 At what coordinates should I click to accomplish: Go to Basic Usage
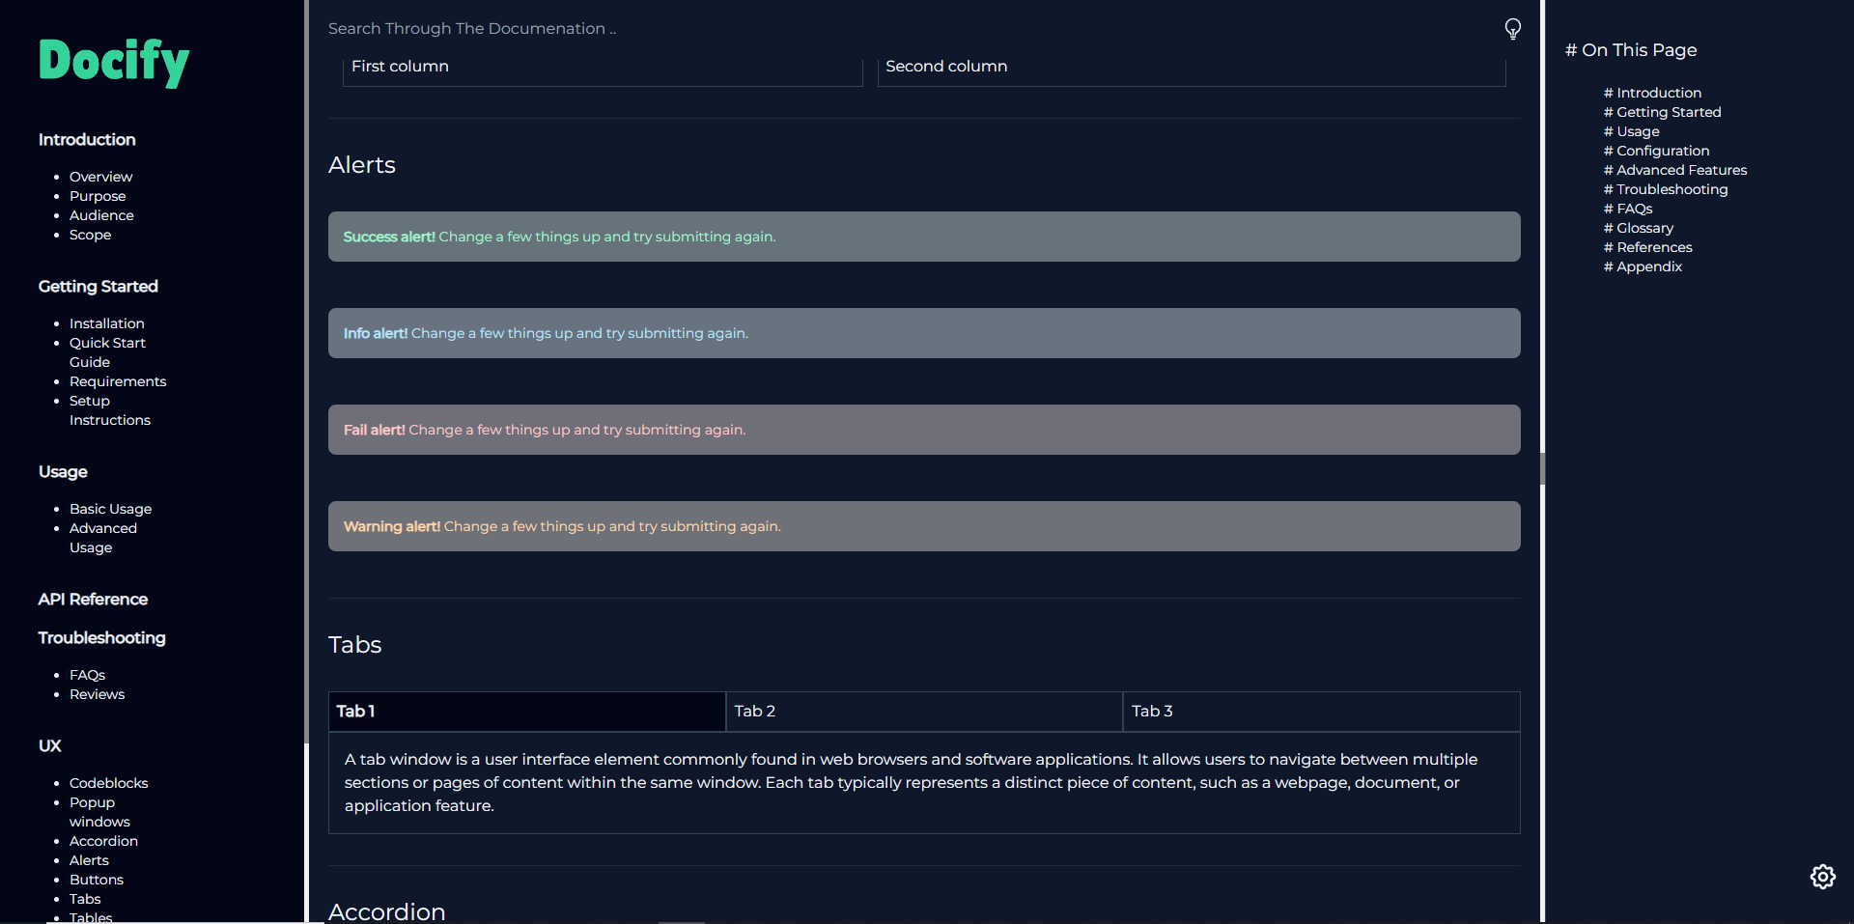point(110,508)
